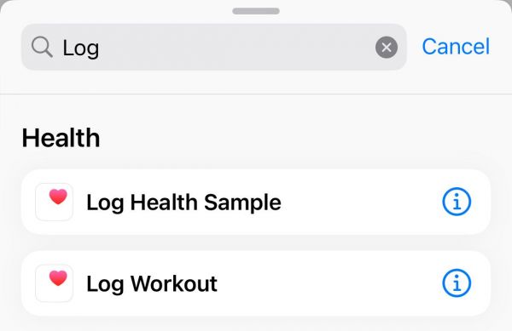512x331 pixels.
Task: Cancel the action search
Action: 456,47
